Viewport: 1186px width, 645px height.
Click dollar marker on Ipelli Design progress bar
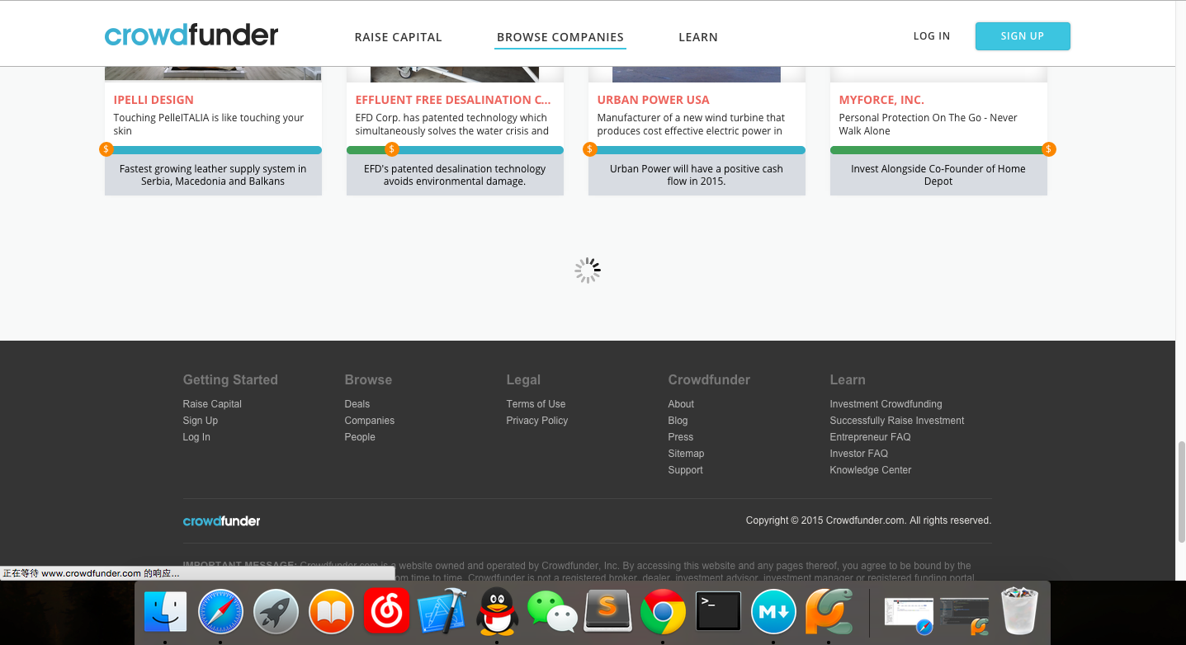click(x=106, y=149)
